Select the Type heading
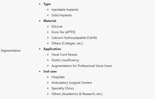Screen dimensions: 155x99 47,4
